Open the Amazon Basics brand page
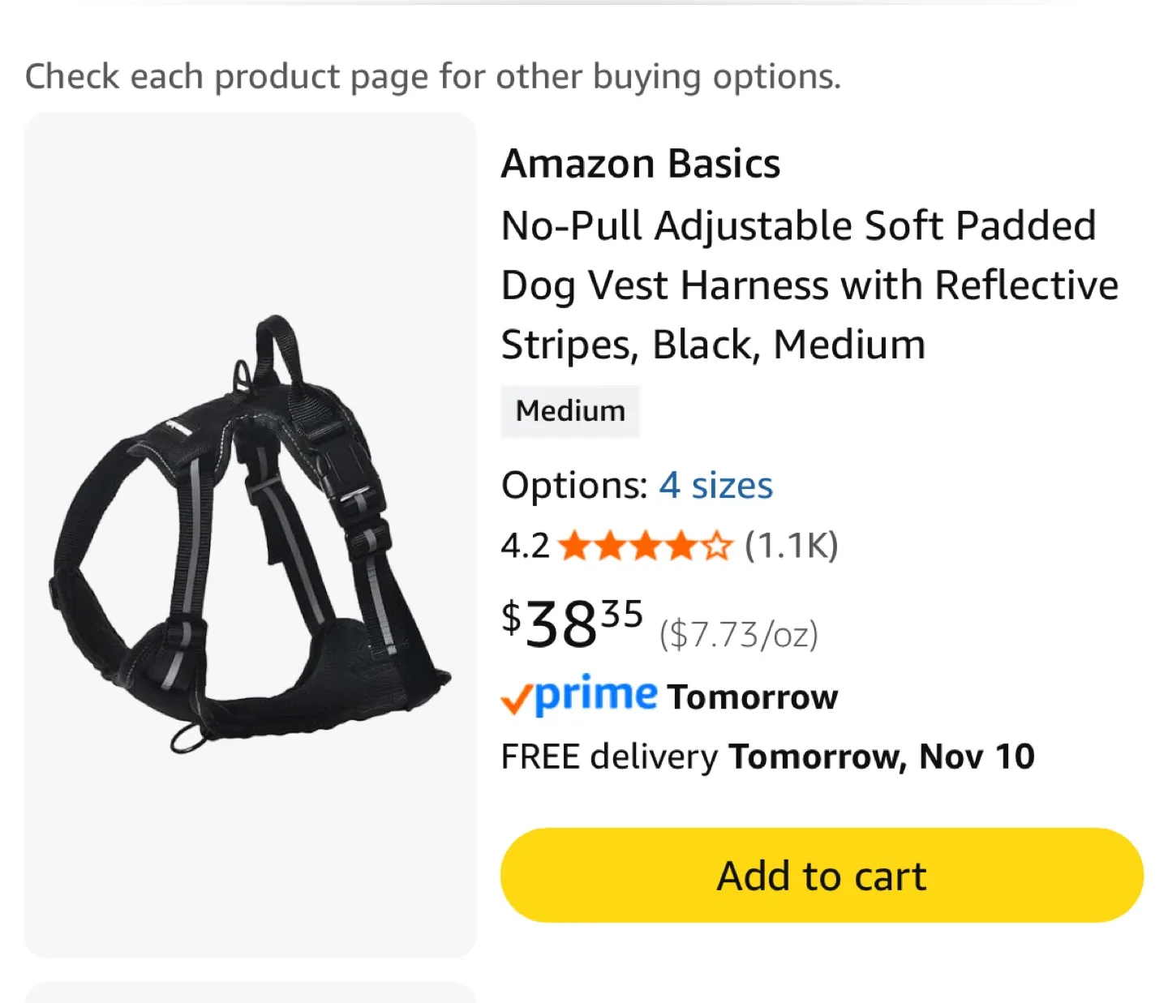 point(641,163)
